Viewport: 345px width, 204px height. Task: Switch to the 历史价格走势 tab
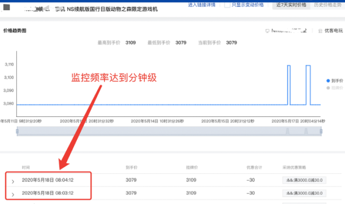[x=327, y=5]
